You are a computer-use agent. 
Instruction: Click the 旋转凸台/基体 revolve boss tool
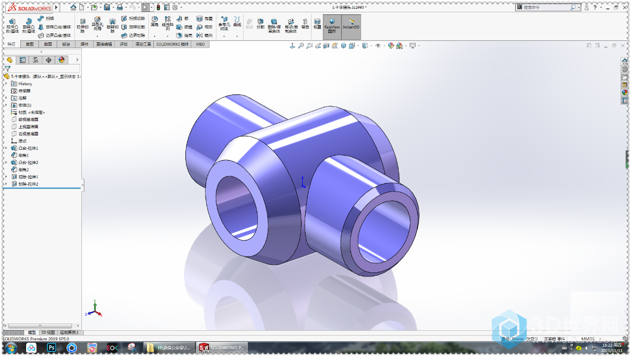[x=29, y=26]
